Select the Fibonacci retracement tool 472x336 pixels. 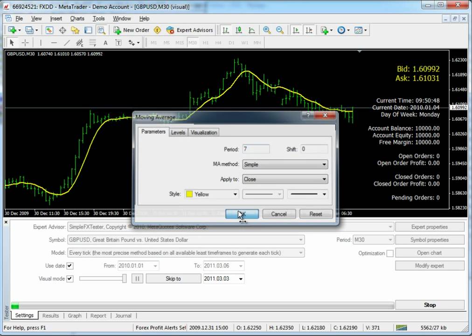click(93, 43)
